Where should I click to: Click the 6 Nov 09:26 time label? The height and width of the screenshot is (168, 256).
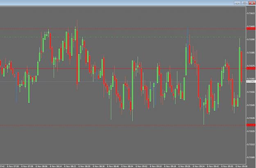tap(184, 166)
